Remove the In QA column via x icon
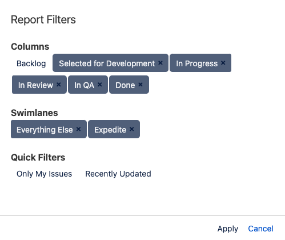285x240 pixels. coord(99,85)
